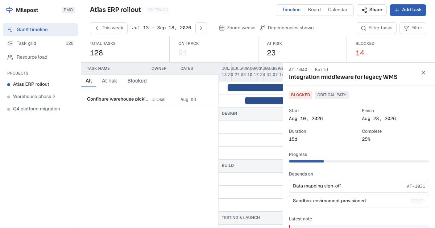Screen dimensions: 435x228
Task: Sort by the DATES column header
Action: (187, 68)
